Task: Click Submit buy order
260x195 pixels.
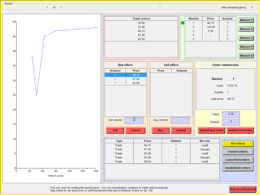Action: 212,130
